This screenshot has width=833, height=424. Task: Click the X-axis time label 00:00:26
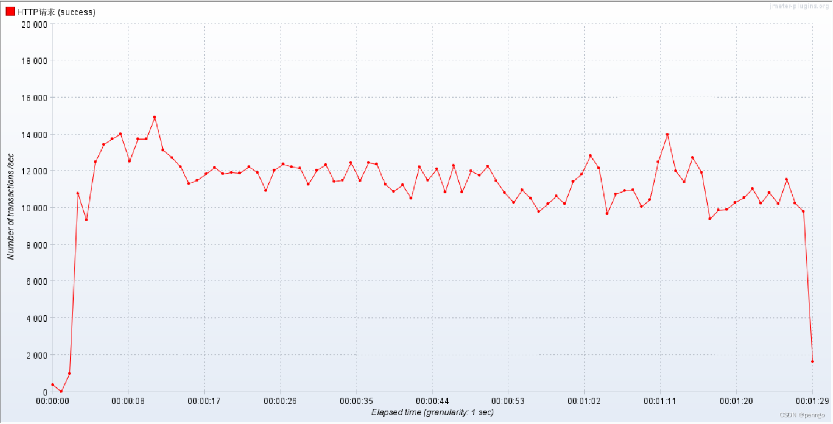(280, 401)
